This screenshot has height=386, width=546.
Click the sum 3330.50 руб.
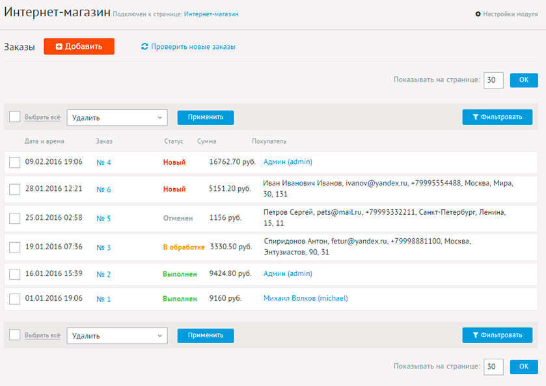231,247
